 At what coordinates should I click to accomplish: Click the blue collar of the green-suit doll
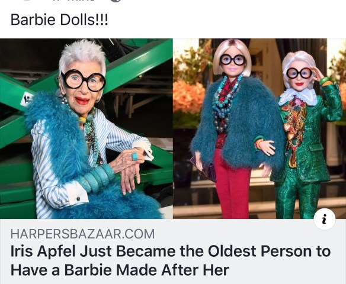297,97
